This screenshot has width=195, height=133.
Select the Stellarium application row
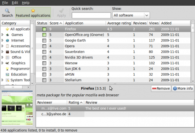pos(113,80)
